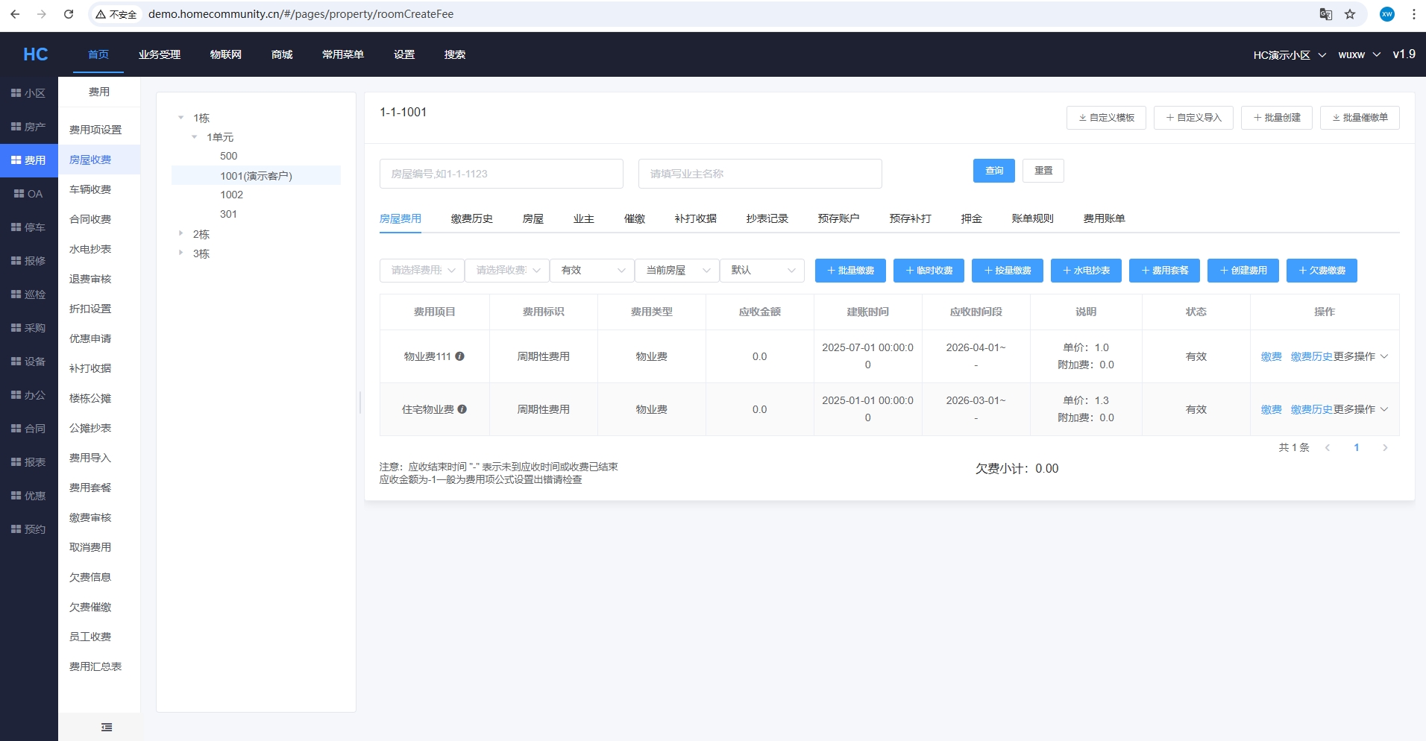Viewport: 1426px width, 741px height.
Task: Click the info icon beside 住宅物业费
Action: pyautogui.click(x=462, y=409)
